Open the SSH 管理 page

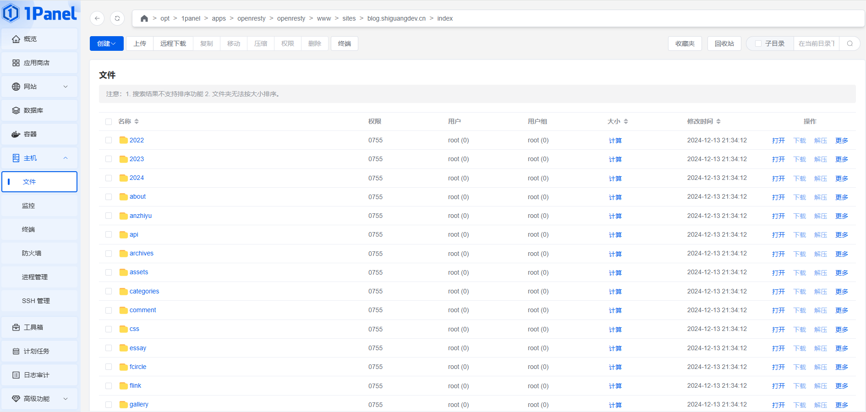[x=39, y=301]
